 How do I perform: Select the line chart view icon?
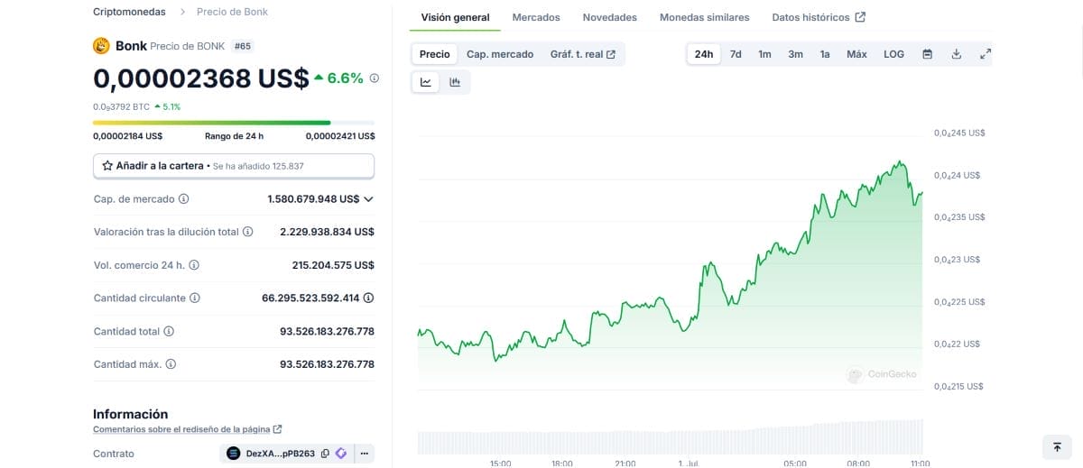pyautogui.click(x=426, y=82)
